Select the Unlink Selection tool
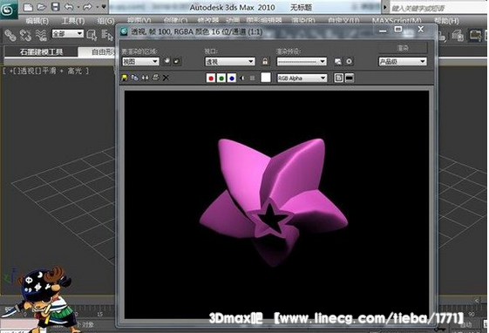This screenshot has height=333, width=489. click(25, 35)
